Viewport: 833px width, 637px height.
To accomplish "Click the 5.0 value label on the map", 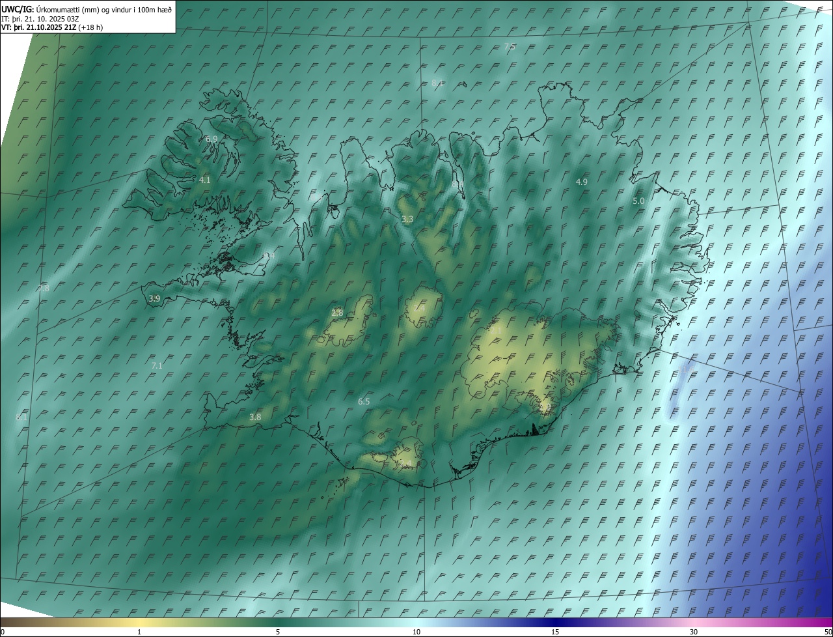I will click(x=638, y=201).
